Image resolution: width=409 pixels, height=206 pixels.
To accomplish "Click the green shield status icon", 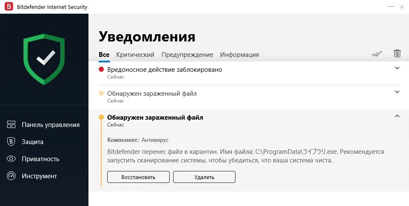I will tap(44, 59).
